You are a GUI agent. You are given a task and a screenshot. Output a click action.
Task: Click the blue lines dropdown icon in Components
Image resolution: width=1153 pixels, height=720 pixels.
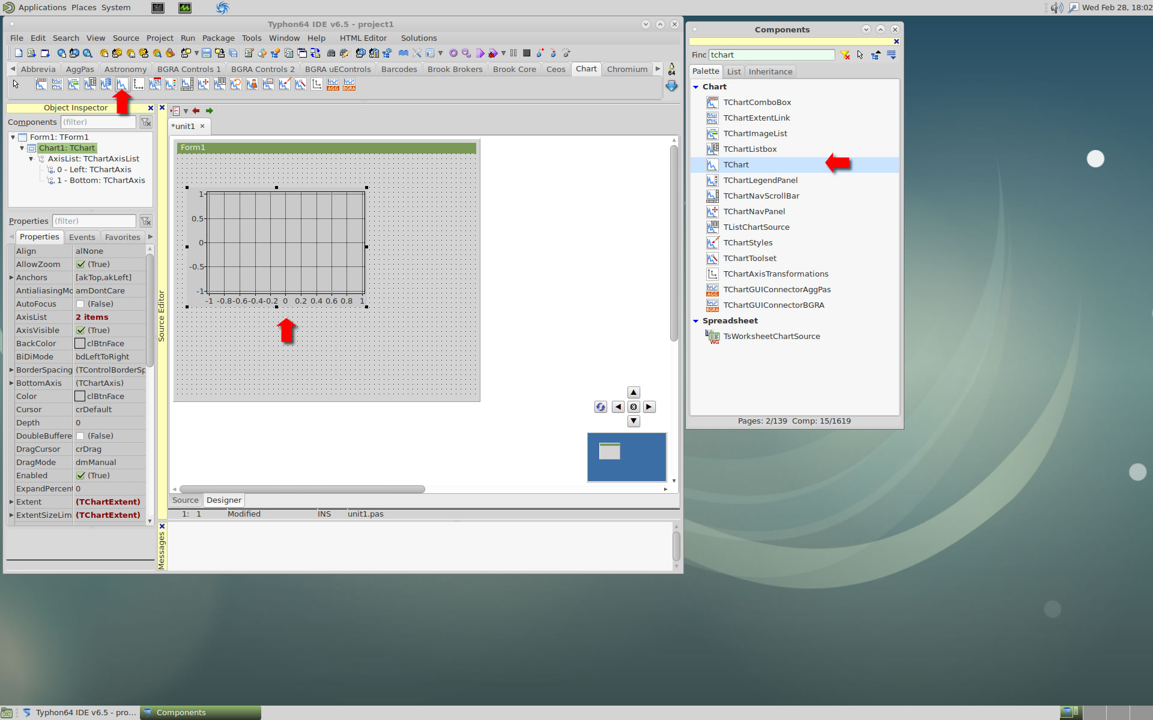891,55
